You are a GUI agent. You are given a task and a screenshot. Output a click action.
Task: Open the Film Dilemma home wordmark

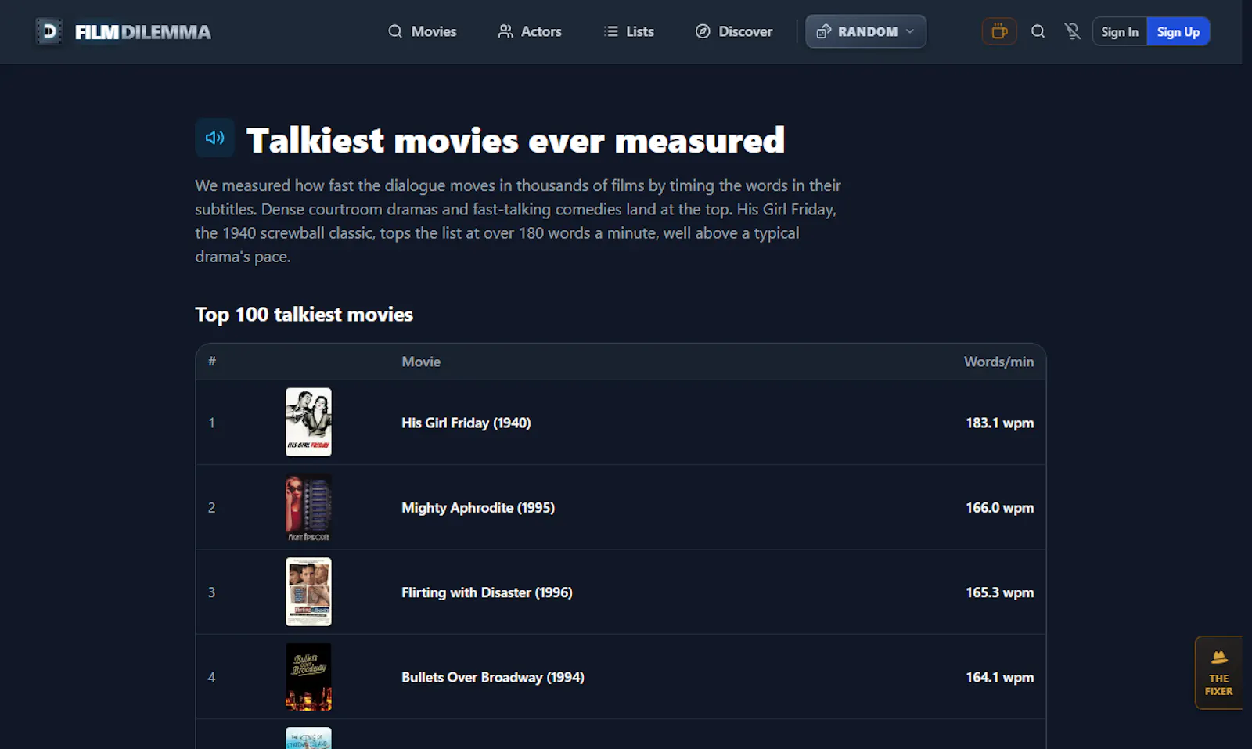click(143, 32)
